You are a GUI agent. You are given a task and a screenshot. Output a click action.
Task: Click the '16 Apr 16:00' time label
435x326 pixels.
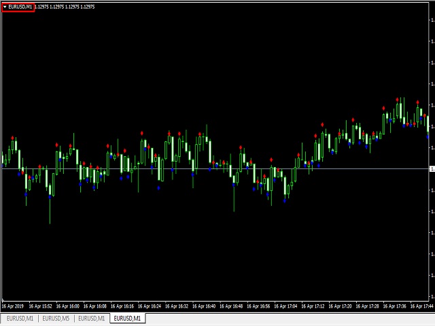click(68, 306)
